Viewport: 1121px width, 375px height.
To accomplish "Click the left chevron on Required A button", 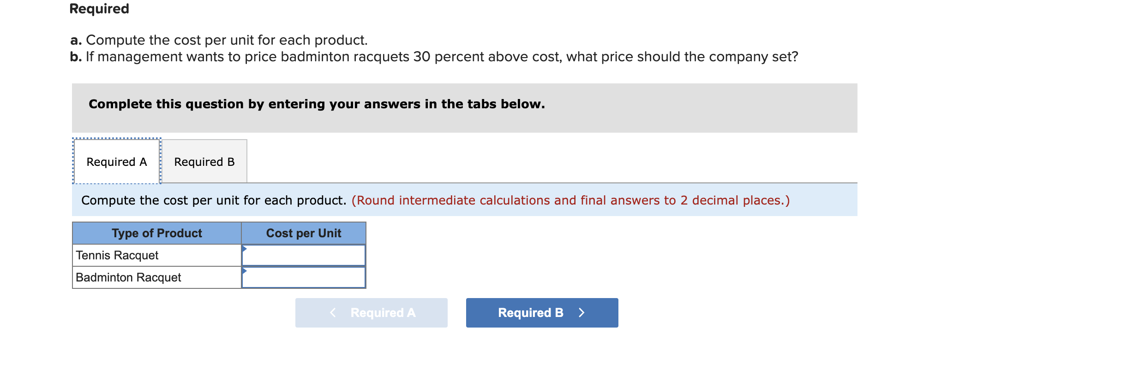I will 333,313.
